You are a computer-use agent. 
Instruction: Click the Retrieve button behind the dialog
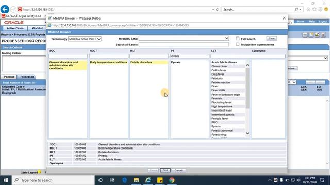click(292, 68)
